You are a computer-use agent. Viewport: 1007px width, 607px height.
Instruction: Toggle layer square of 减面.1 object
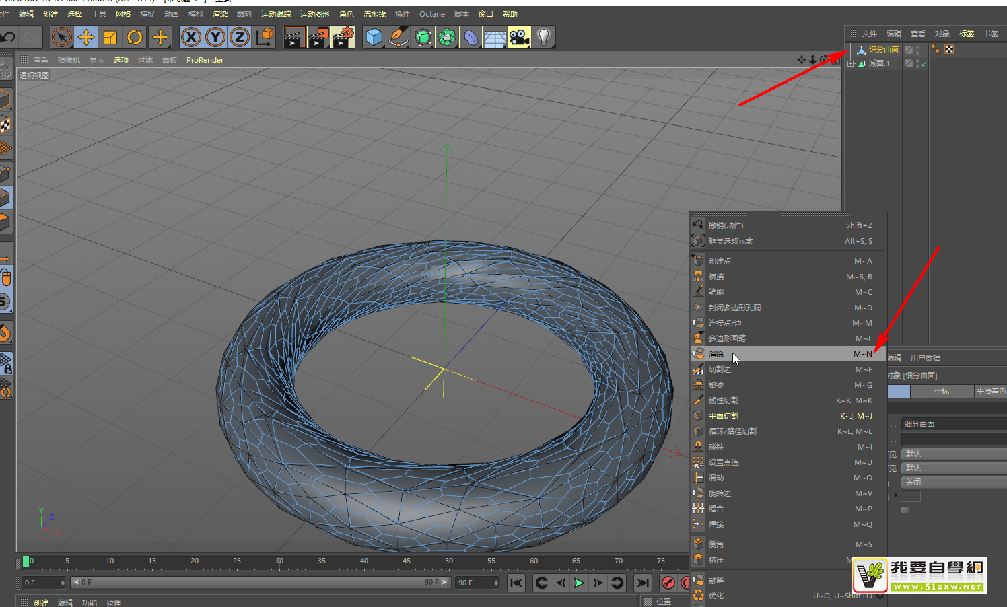[909, 63]
